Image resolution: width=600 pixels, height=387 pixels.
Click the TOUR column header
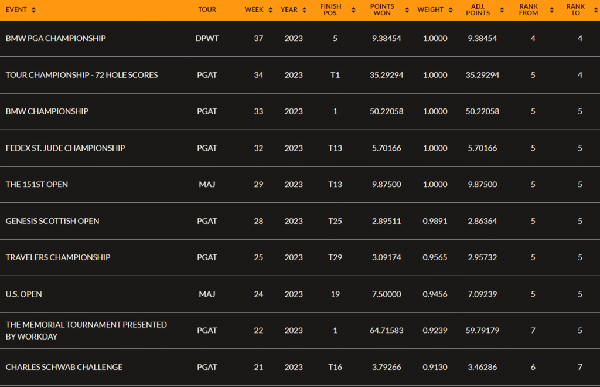pos(207,9)
